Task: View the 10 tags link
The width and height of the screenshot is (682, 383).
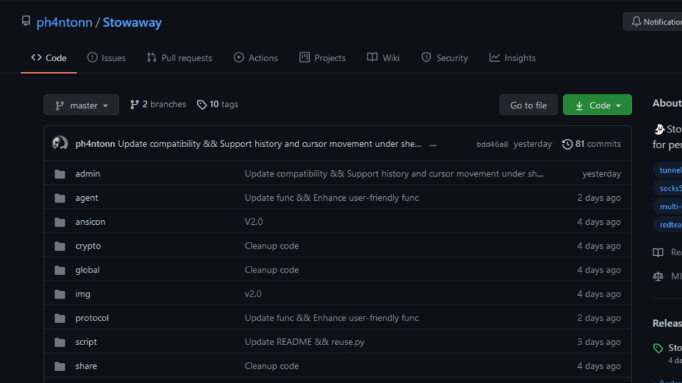Action: pyautogui.click(x=218, y=104)
